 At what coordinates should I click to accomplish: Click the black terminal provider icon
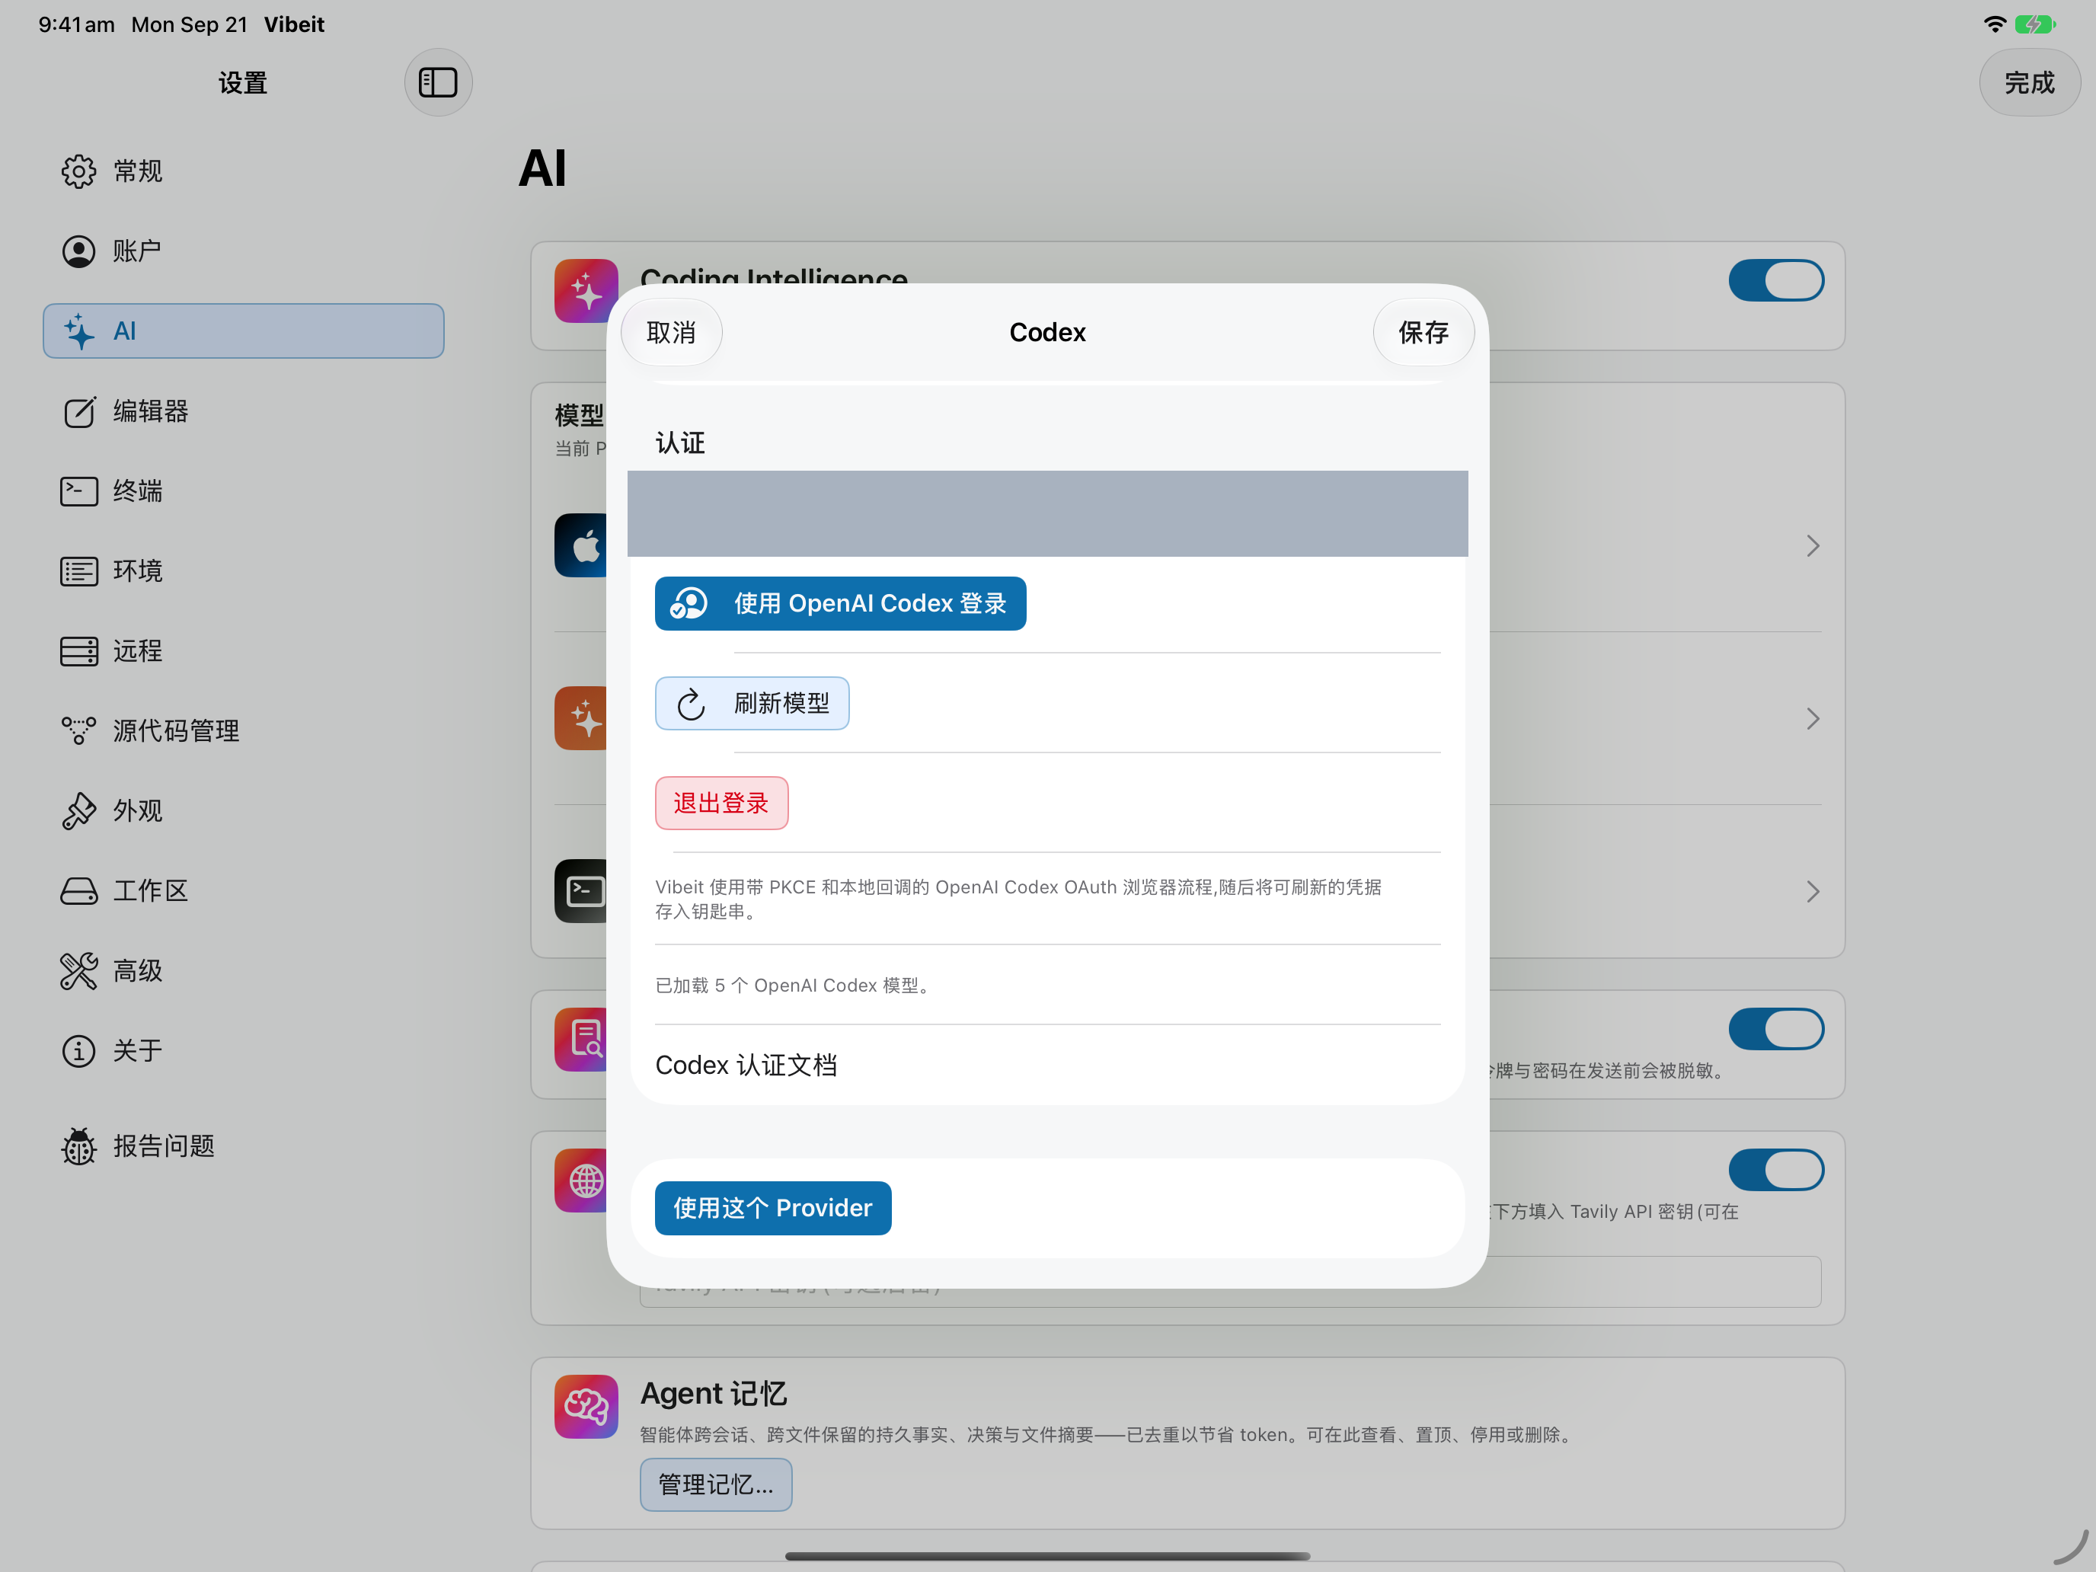click(x=582, y=890)
